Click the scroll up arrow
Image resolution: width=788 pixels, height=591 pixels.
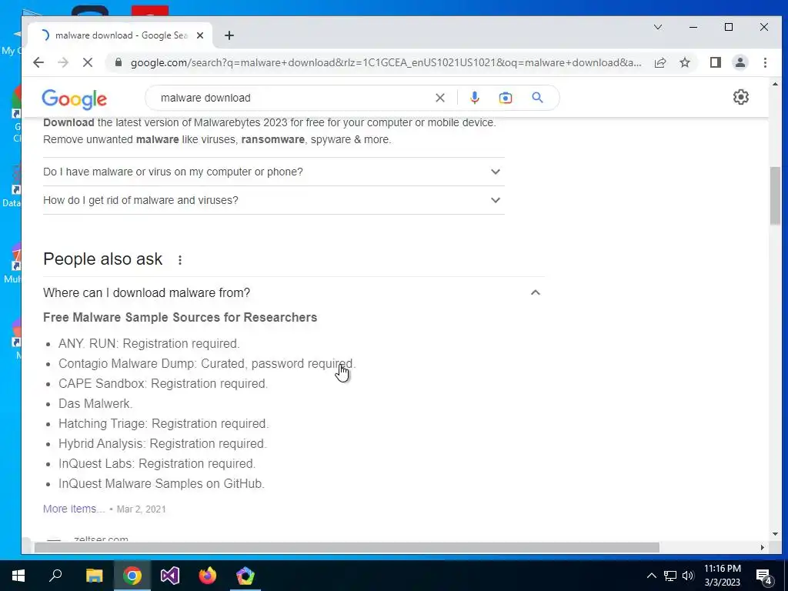[x=774, y=84]
